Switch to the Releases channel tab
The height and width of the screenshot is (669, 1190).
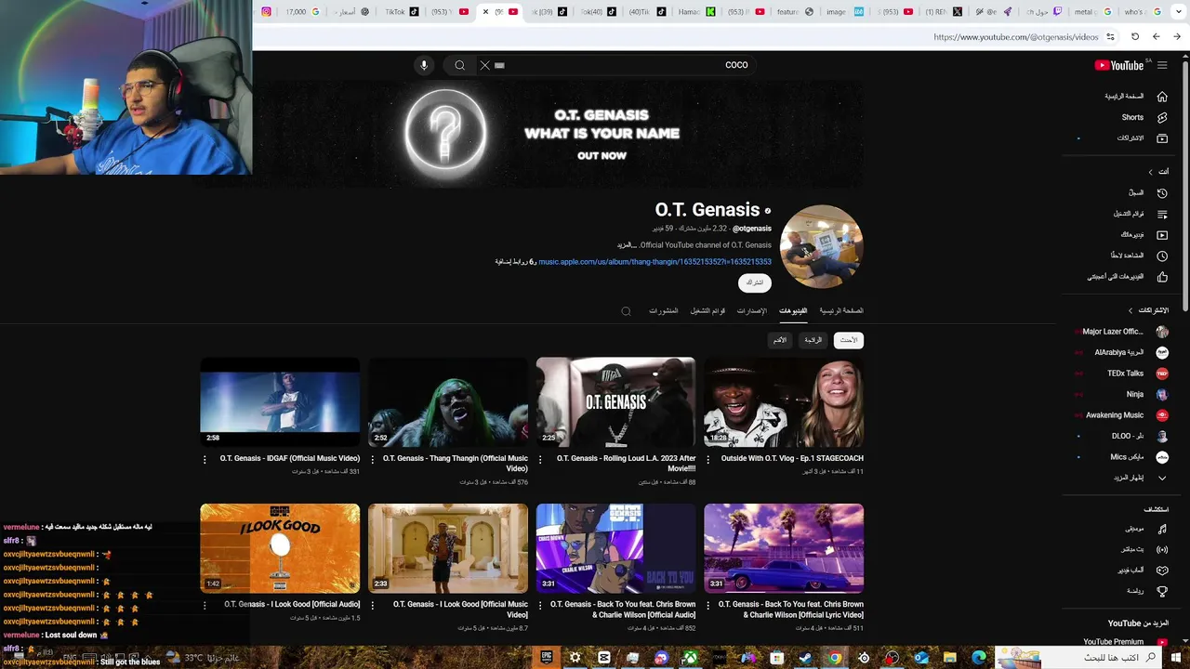pyautogui.click(x=752, y=310)
